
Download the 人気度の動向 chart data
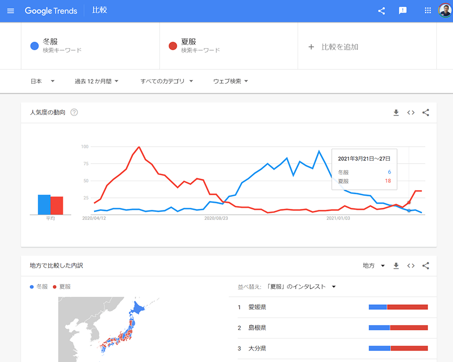(396, 112)
